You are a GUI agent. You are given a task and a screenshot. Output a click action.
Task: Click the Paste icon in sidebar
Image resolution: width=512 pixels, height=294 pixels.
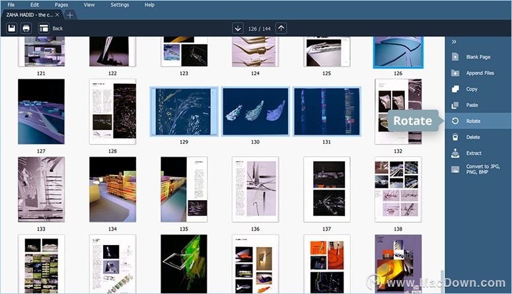tap(455, 105)
